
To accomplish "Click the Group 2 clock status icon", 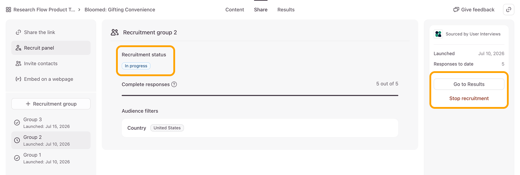I will click(x=17, y=140).
